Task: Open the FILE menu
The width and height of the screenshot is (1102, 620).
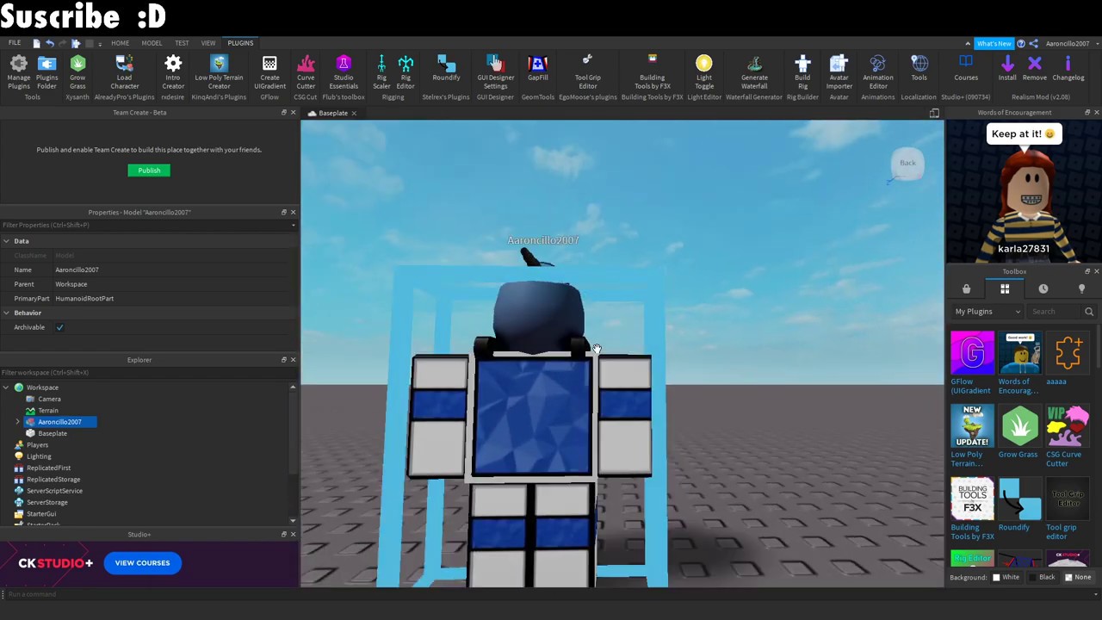Action: click(15, 43)
